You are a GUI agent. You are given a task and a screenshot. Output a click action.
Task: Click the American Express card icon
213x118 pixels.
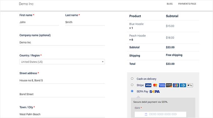click(x=162, y=85)
